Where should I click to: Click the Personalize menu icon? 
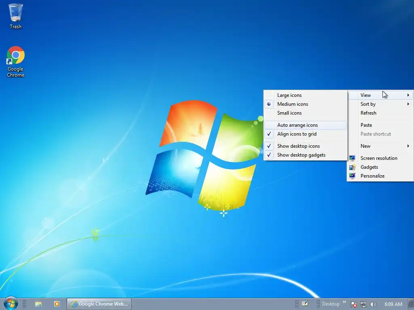coord(352,176)
